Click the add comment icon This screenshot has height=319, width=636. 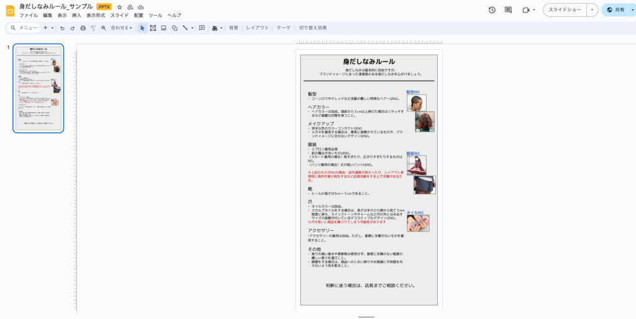[202, 28]
